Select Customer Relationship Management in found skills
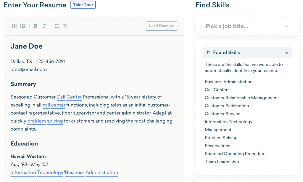 (241, 98)
